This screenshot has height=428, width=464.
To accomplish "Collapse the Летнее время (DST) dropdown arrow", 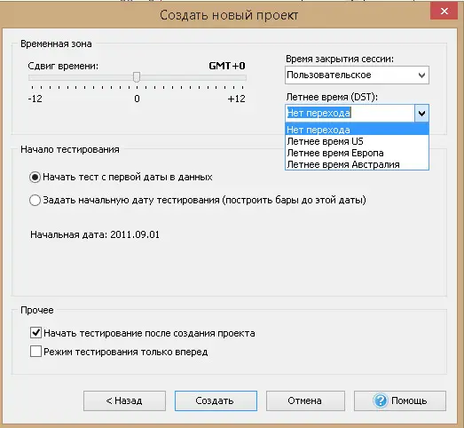I will click(421, 113).
